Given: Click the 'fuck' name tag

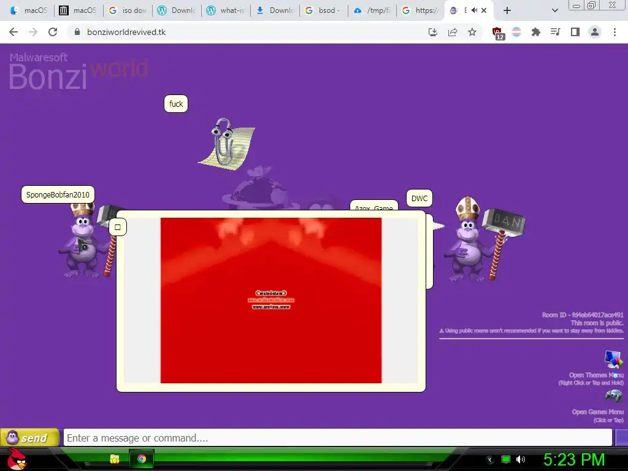Looking at the screenshot, I should pos(176,104).
